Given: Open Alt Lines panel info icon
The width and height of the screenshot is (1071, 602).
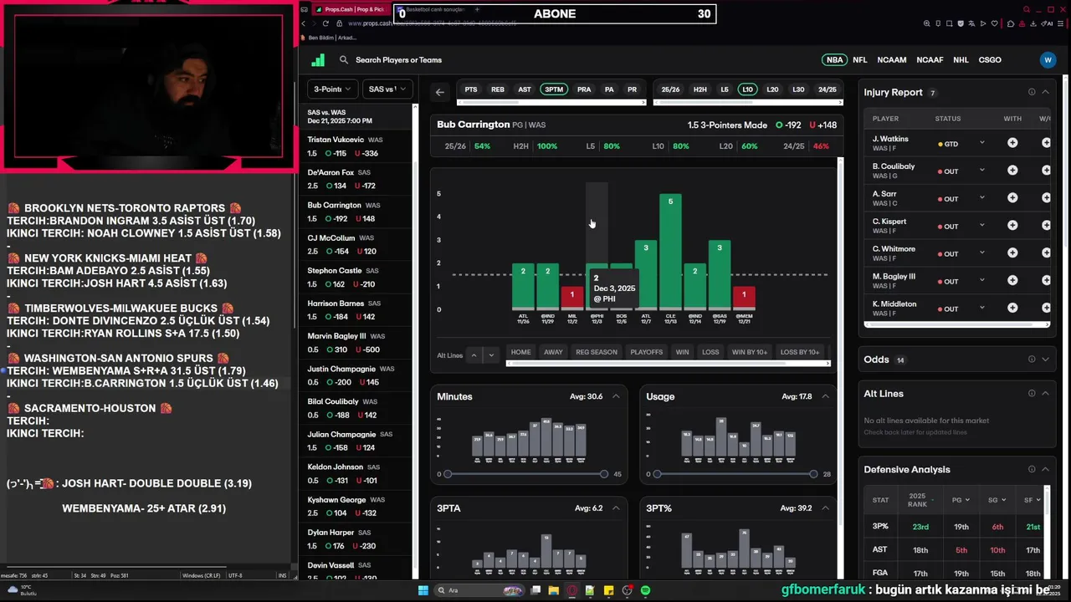Looking at the screenshot, I should [x=1032, y=393].
